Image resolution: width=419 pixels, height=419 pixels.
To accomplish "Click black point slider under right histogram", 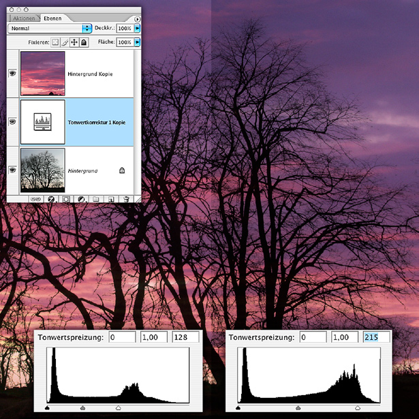I will pyautogui.click(x=238, y=408).
